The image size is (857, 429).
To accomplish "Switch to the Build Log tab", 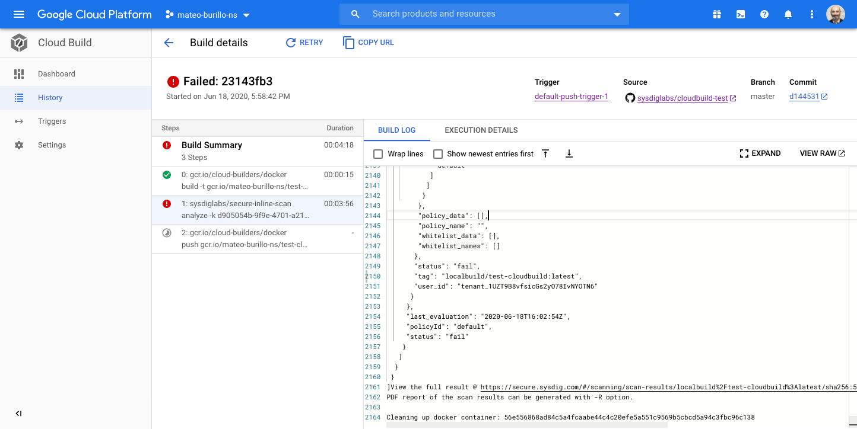I will [397, 130].
